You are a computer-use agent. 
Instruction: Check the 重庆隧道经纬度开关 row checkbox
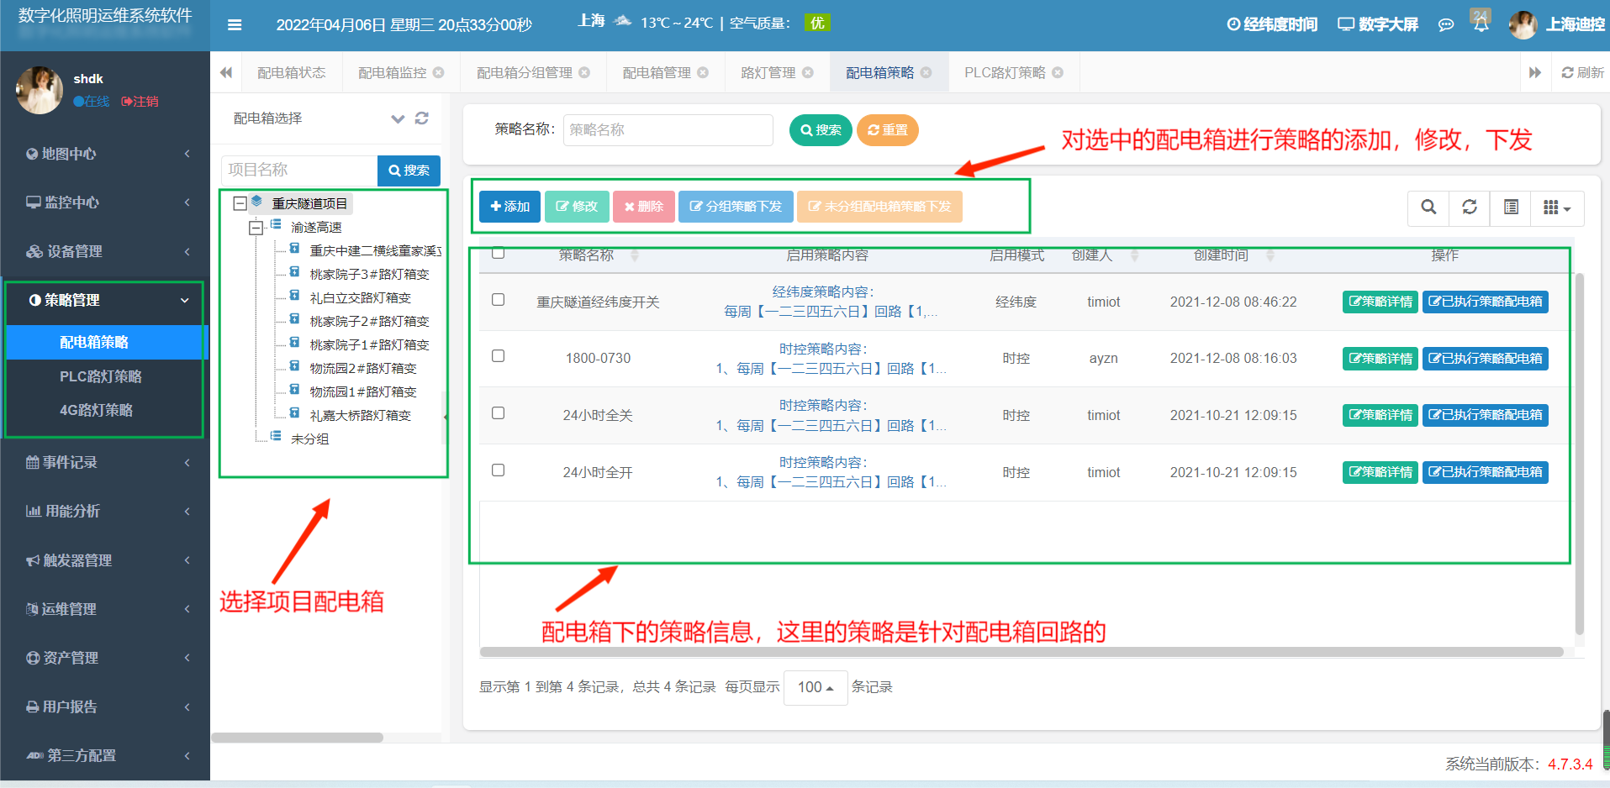(498, 300)
